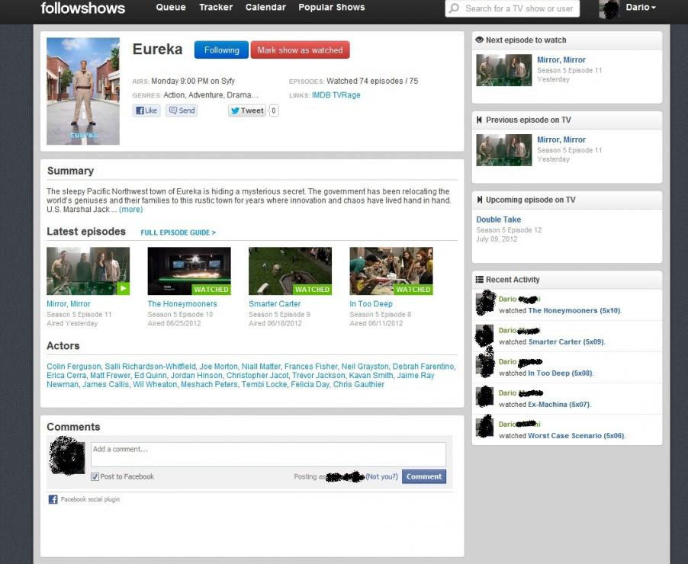Open the Calendar page
This screenshot has width=688, height=564.
265,8
